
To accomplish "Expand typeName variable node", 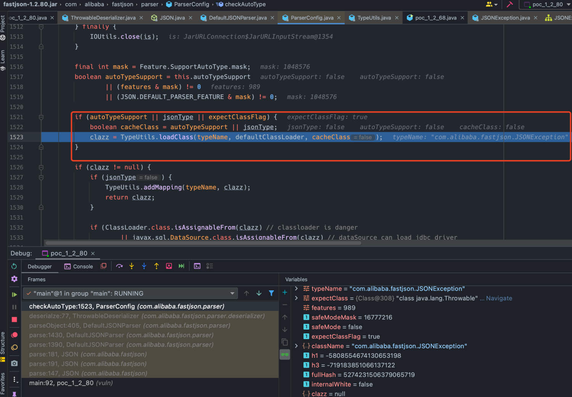I will coord(296,289).
